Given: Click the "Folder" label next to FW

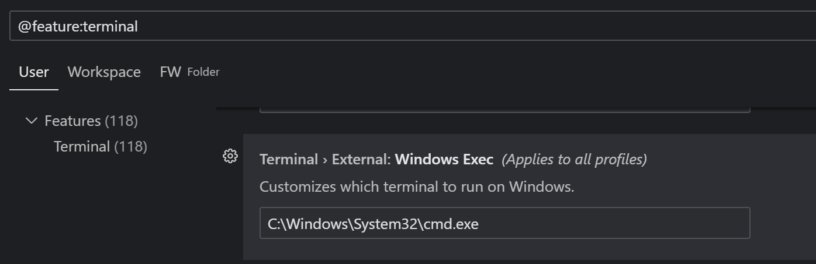Looking at the screenshot, I should pyautogui.click(x=203, y=72).
